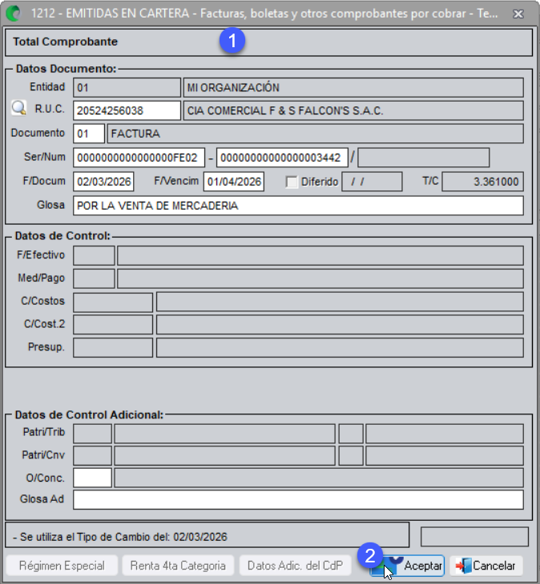This screenshot has height=584, width=540.
Task: Click the Entidad code field 01
Action: point(127,87)
